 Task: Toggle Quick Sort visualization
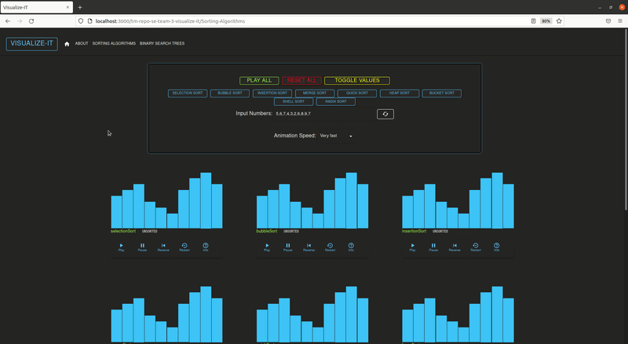[357, 93]
